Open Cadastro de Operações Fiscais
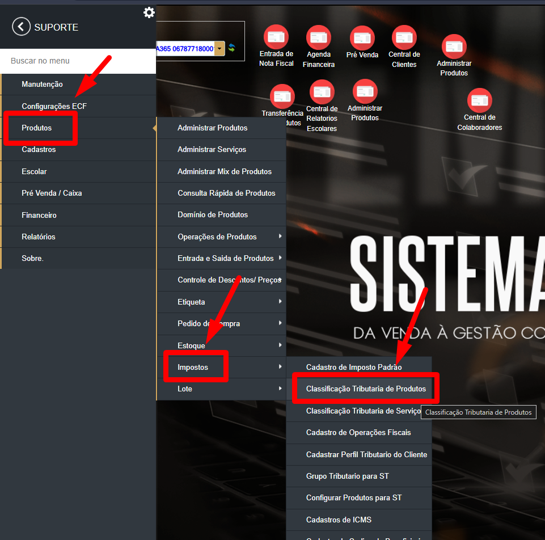 click(x=358, y=432)
